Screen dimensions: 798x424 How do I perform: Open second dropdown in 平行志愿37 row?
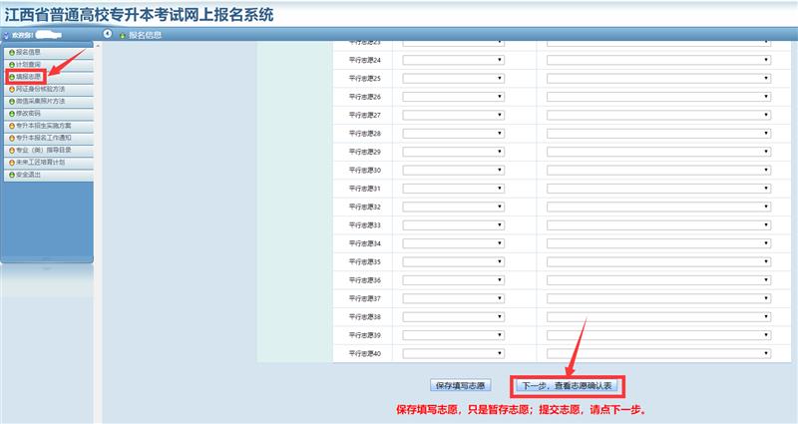click(x=659, y=298)
